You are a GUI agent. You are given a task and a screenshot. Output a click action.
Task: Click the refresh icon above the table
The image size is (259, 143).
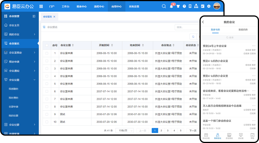coord(193,37)
